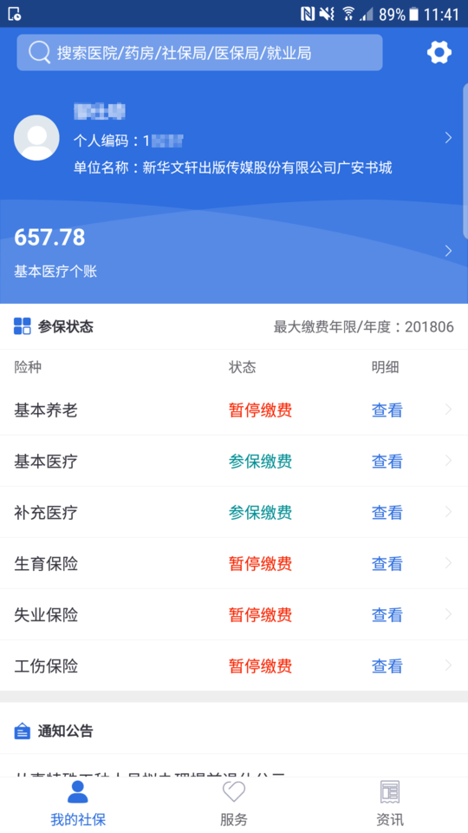Image resolution: width=468 pixels, height=833 pixels.
Task: Tap the 参保状态 grid icon
Action: pos(23,326)
